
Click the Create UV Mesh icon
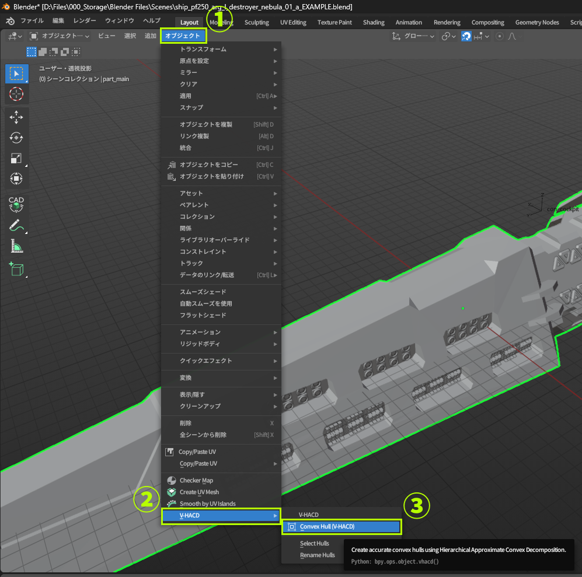[x=172, y=492]
